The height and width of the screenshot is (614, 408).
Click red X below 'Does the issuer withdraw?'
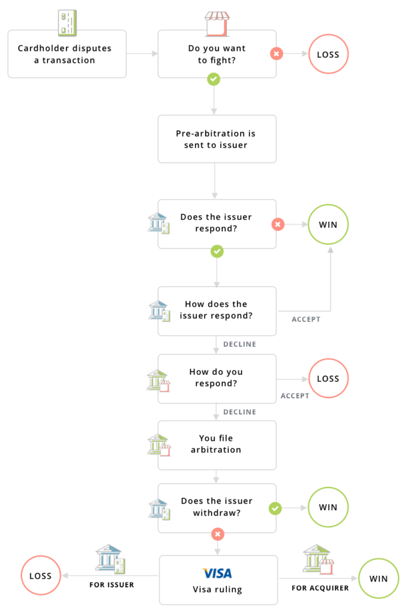(x=217, y=534)
